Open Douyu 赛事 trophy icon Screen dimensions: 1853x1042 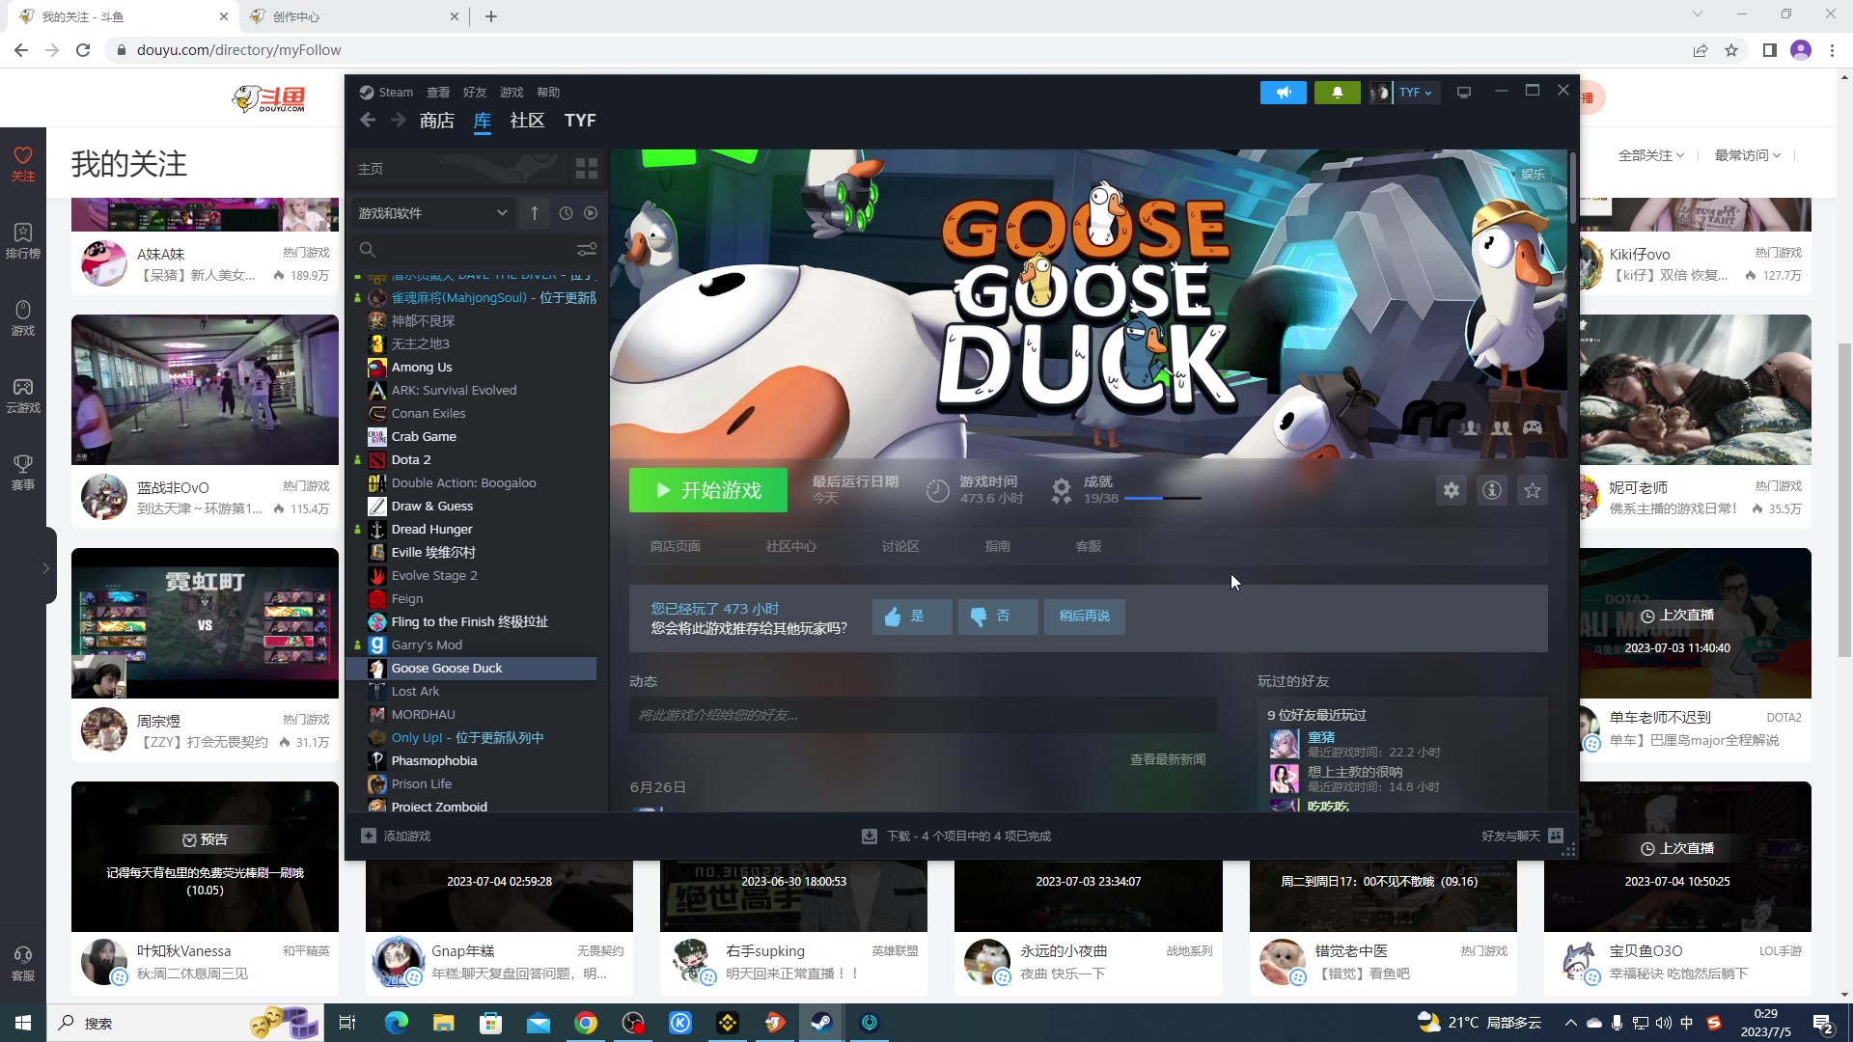[23, 464]
